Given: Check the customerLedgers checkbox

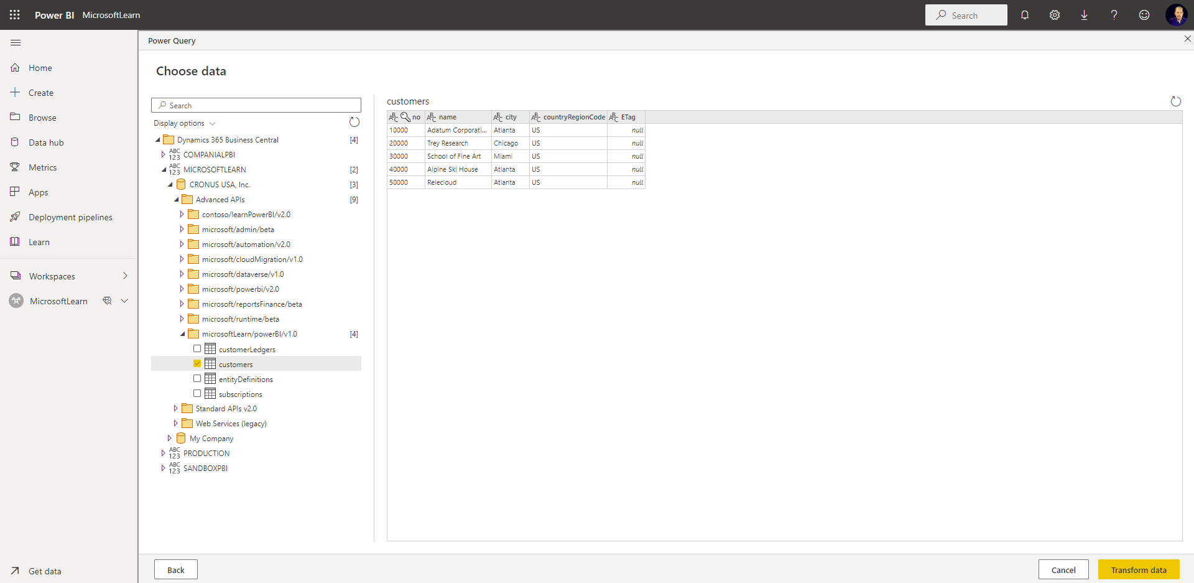Looking at the screenshot, I should 197,348.
